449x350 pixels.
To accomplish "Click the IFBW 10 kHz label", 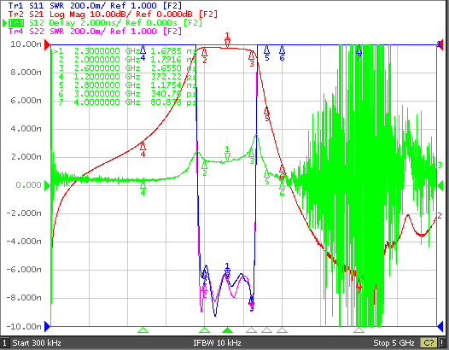I will (x=217, y=343).
